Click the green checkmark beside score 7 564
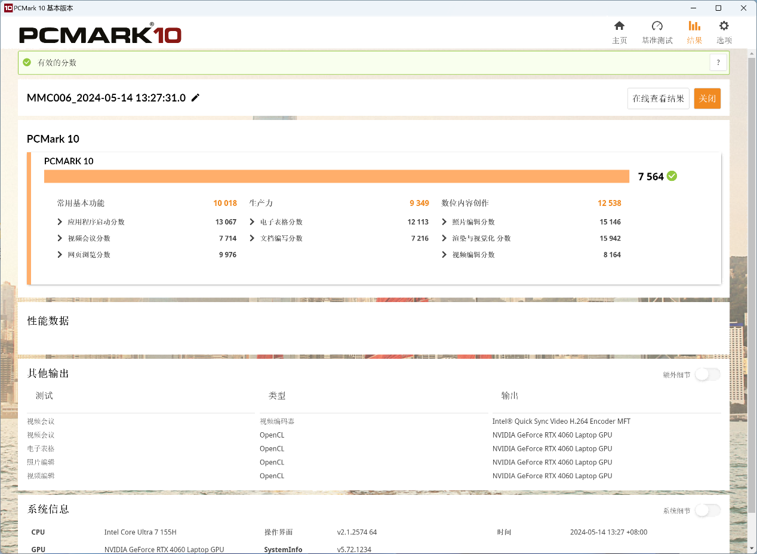 (x=672, y=176)
